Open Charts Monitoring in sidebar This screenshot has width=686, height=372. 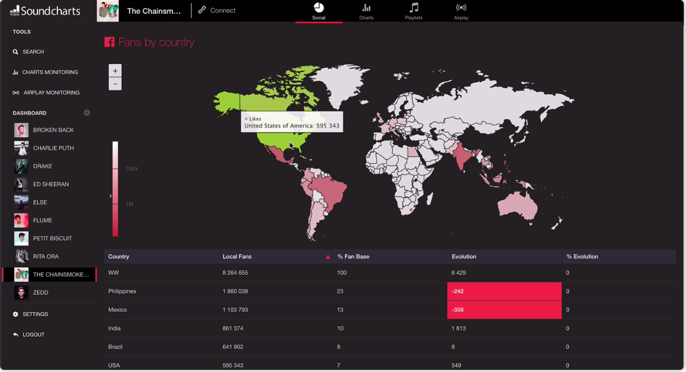tap(45, 72)
